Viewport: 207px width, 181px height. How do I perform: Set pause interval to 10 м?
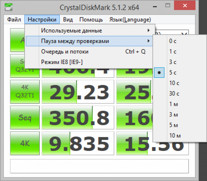[x=180, y=135]
